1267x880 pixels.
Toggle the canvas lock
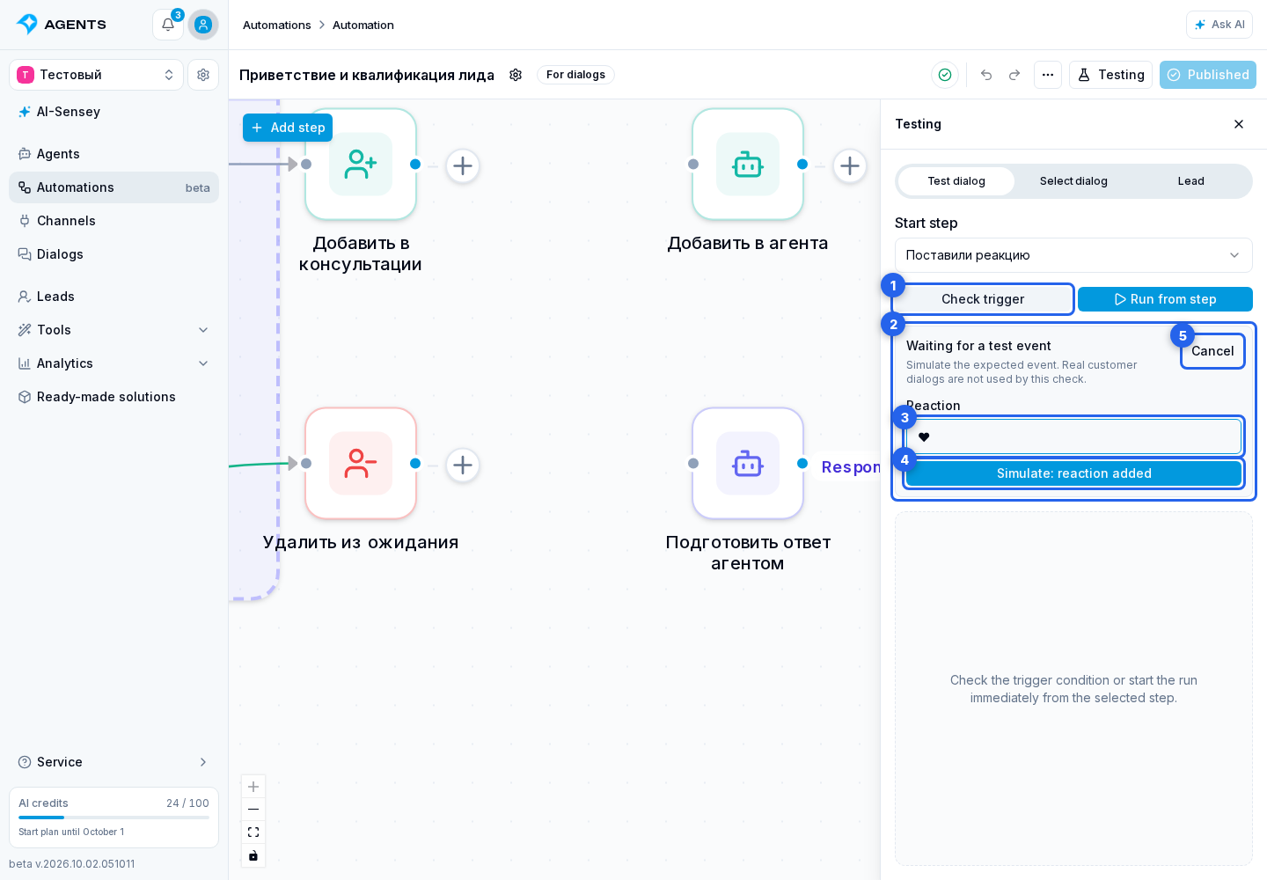coord(253,855)
